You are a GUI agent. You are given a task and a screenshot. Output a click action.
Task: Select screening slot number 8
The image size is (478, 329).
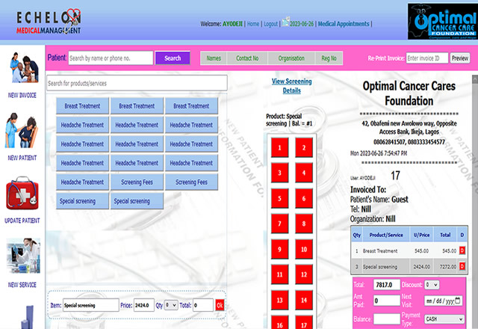tap(304, 224)
